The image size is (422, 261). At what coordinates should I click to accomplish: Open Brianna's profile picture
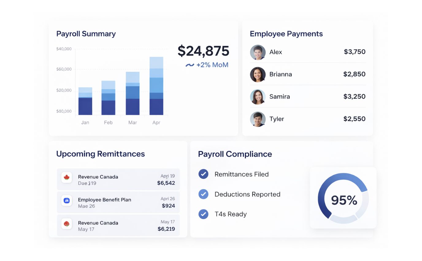pos(258,74)
